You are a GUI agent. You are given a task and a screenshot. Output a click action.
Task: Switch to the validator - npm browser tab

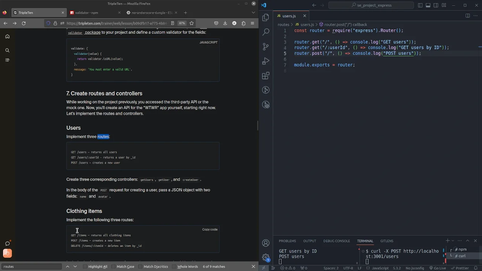[x=96, y=12]
